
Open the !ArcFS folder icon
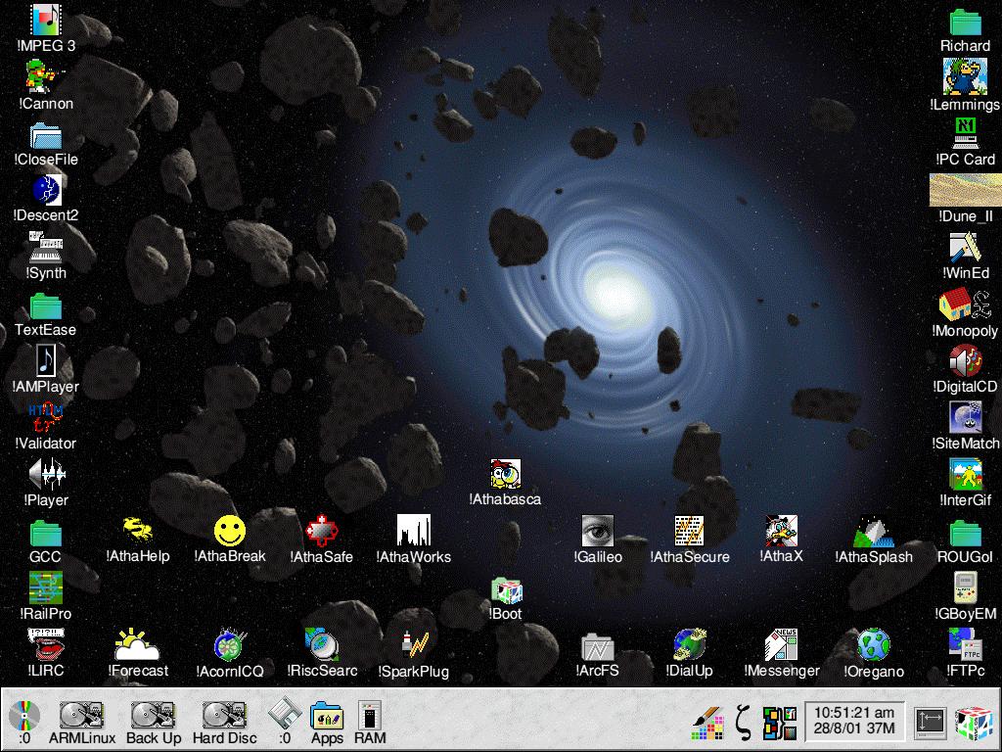pos(598,646)
